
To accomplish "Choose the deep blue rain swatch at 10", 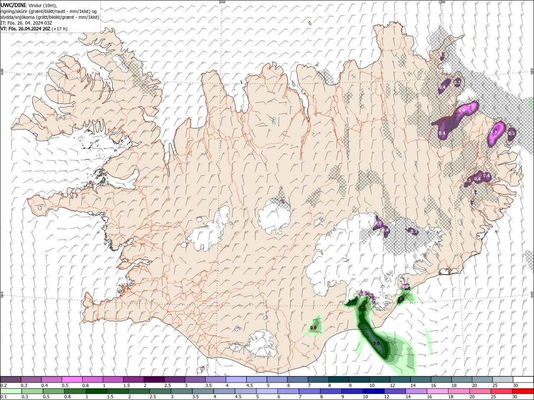I will click(x=373, y=391).
